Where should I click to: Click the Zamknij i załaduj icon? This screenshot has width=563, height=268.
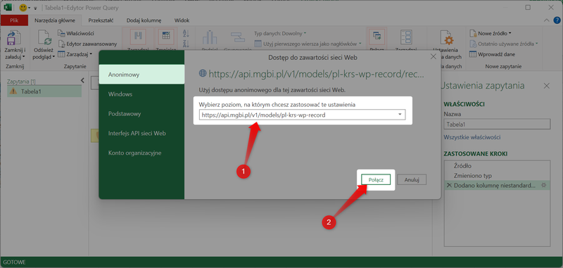(14, 37)
